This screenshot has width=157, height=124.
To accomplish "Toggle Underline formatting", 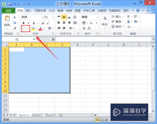I will coord(34,23).
